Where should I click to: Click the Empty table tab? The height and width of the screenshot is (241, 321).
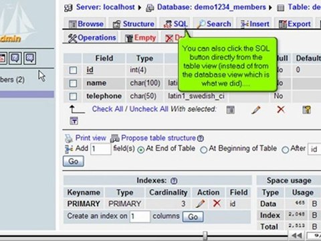(140, 37)
